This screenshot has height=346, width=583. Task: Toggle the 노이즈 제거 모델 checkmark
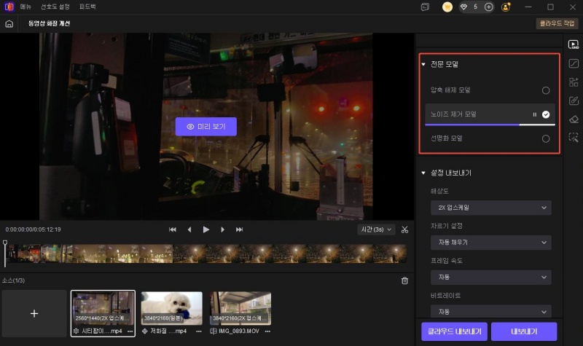coord(546,114)
